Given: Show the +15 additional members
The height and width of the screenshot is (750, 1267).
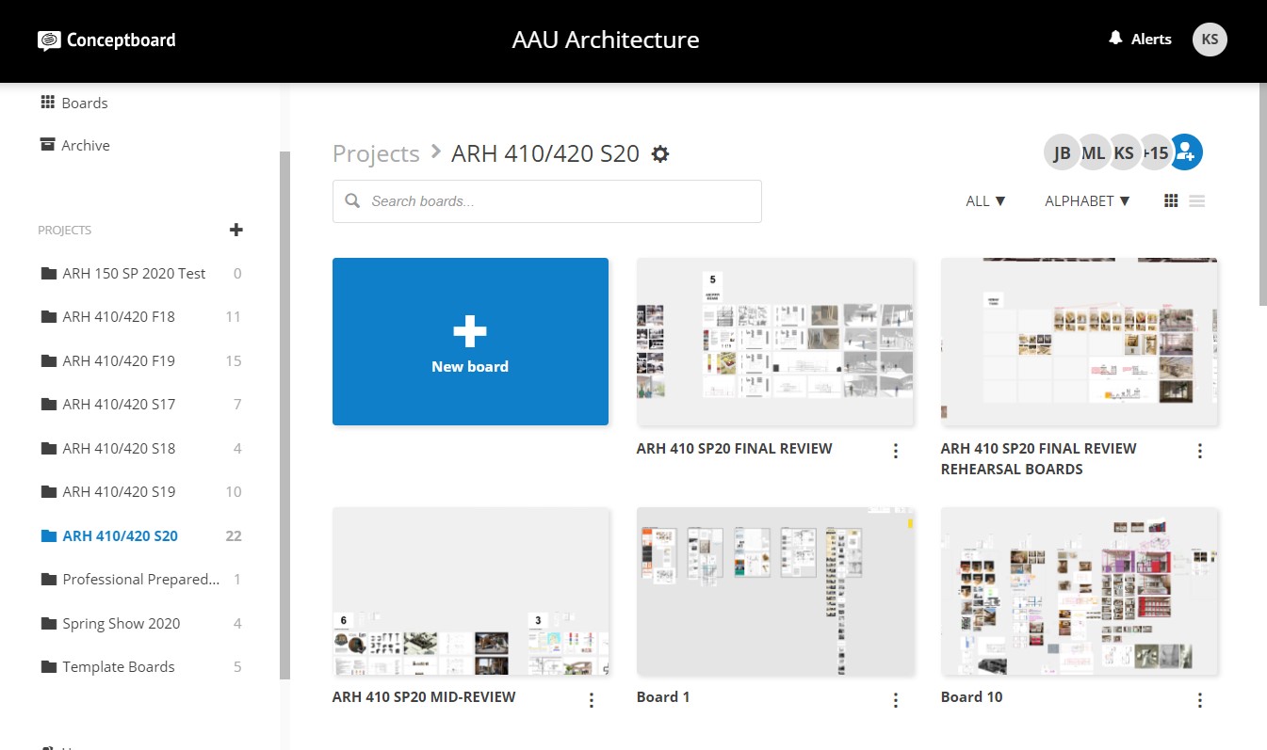Looking at the screenshot, I should [x=1154, y=152].
